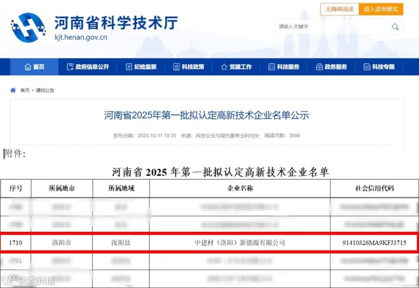Click the 河南省科学技术厅 site title
This screenshot has width=419, height=288.
tap(116, 23)
